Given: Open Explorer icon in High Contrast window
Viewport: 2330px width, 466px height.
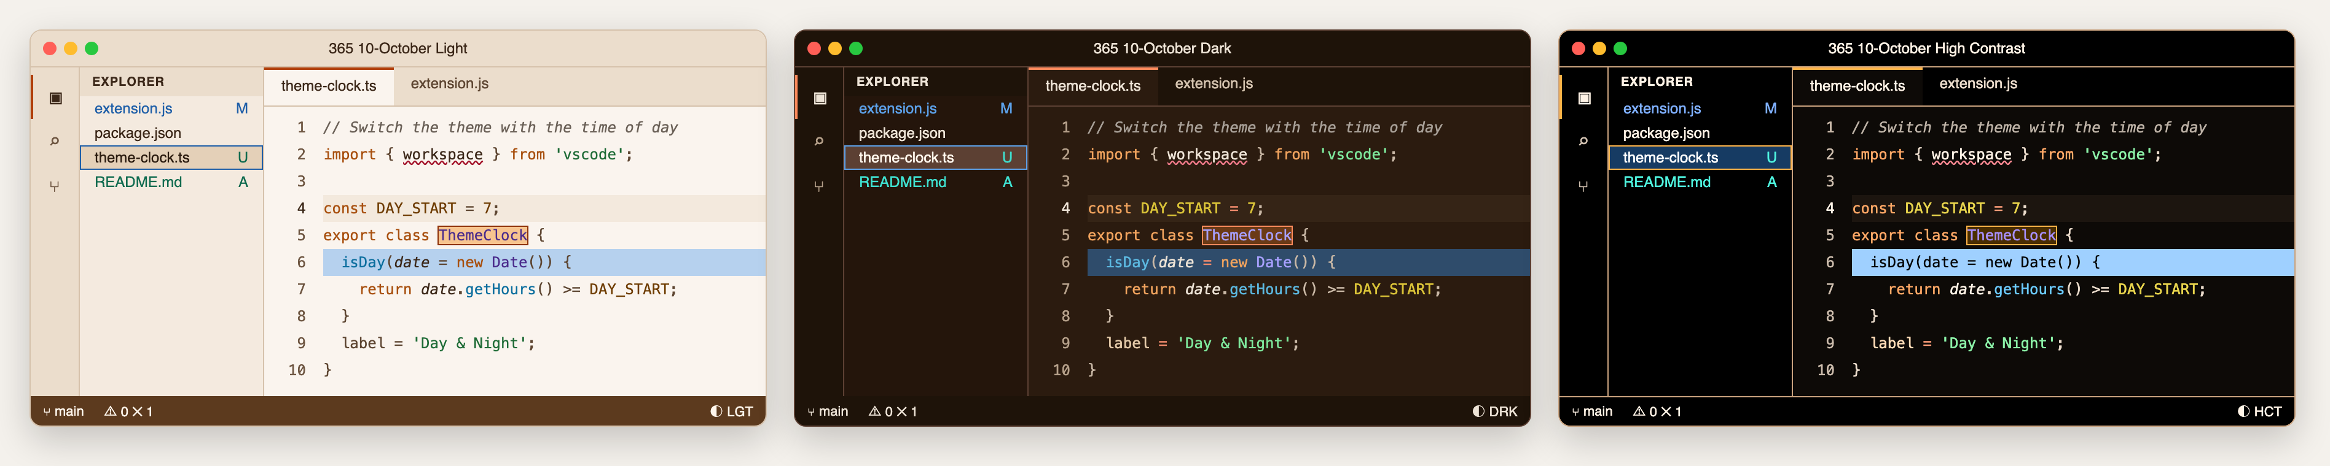Looking at the screenshot, I should (1584, 97).
